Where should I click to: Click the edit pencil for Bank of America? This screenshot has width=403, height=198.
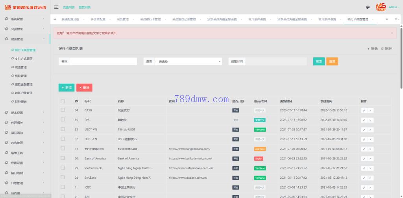coord(364,159)
